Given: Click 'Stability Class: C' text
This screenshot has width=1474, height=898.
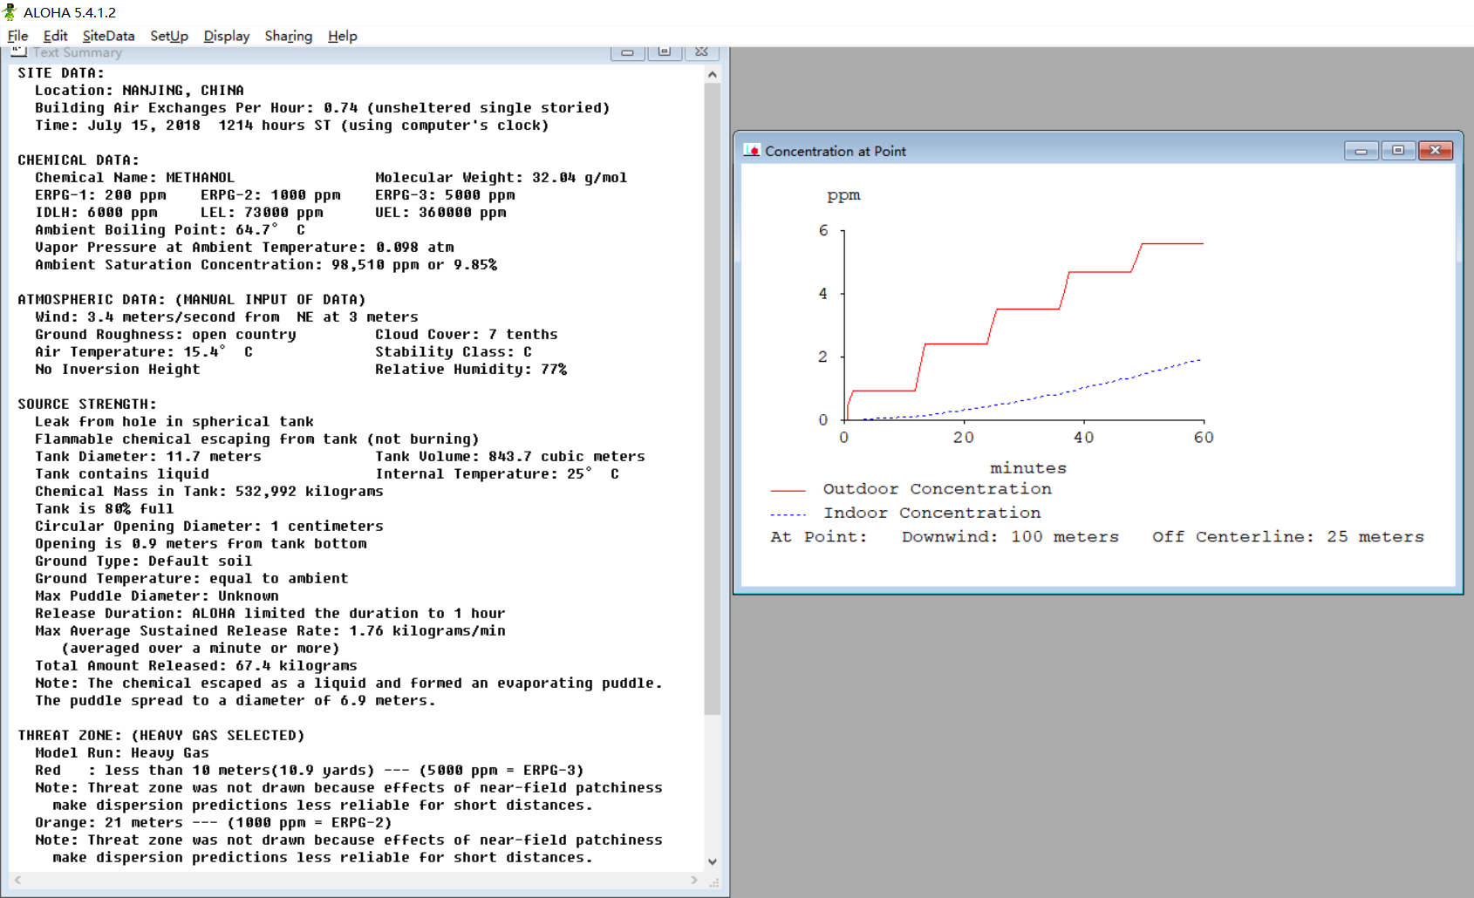Looking at the screenshot, I should [x=454, y=352].
